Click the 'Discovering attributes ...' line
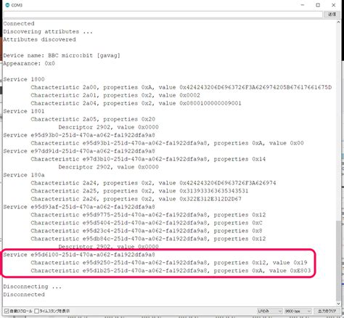This screenshot has height=318, width=344. (48, 31)
